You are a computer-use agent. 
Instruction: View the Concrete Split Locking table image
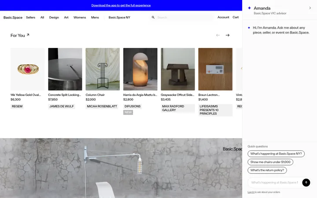(x=65, y=69)
